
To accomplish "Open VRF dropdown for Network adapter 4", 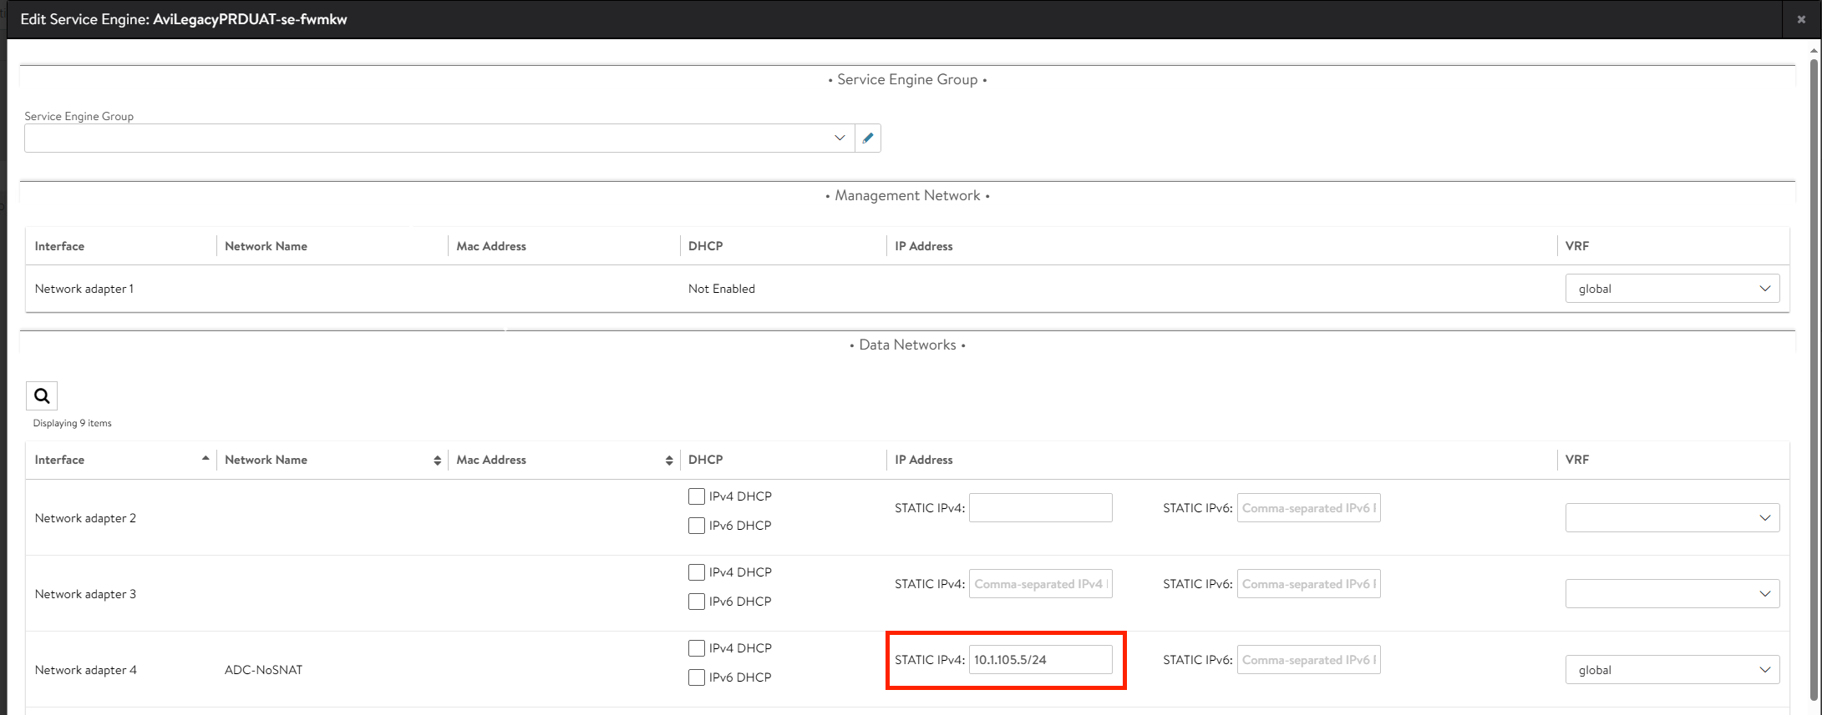I will point(1672,669).
